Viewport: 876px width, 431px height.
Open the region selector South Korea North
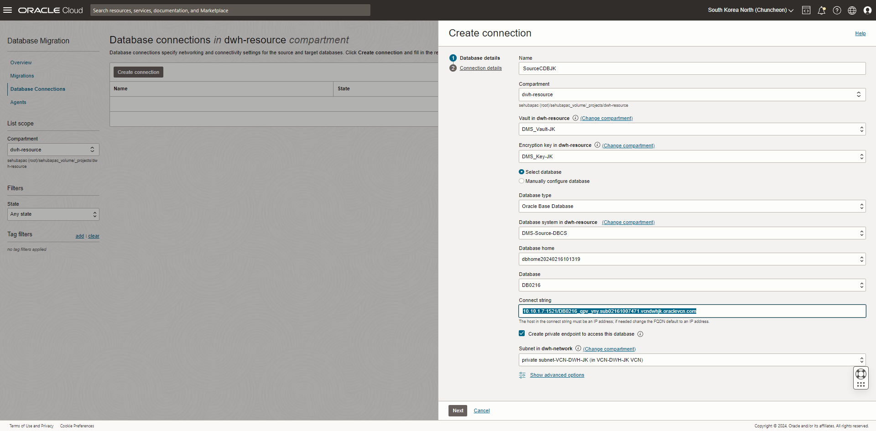pyautogui.click(x=751, y=10)
